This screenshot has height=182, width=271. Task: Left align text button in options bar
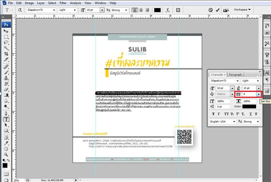point(135,10)
